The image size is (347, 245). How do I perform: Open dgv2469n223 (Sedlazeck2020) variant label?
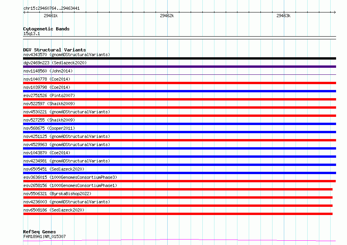(x=55, y=63)
